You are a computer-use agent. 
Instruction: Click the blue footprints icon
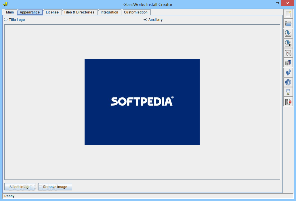pyautogui.click(x=288, y=73)
